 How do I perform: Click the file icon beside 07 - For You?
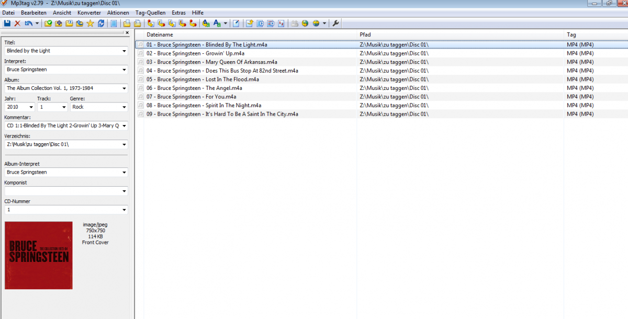coord(140,97)
